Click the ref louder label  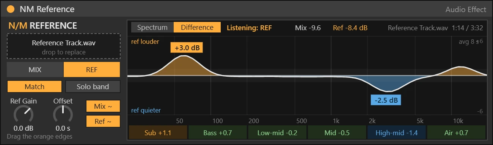[145, 42]
